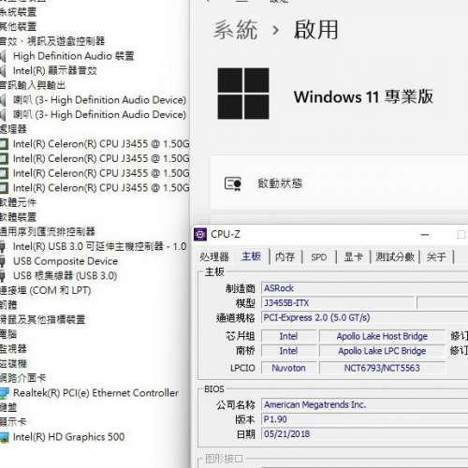Expand the 其他裝置 category
Screen dimensions: 468x468
[x=18, y=26]
